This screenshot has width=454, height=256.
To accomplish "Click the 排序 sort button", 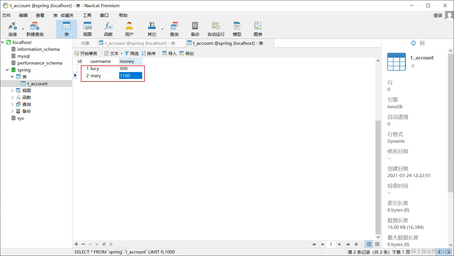I will 148,53.
